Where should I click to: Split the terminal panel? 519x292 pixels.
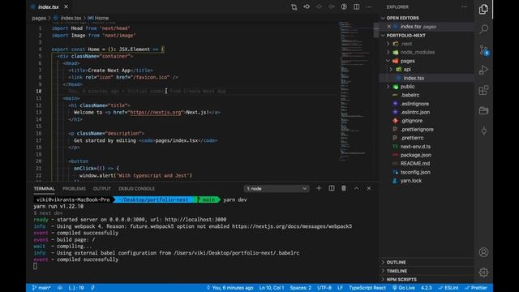click(x=332, y=188)
